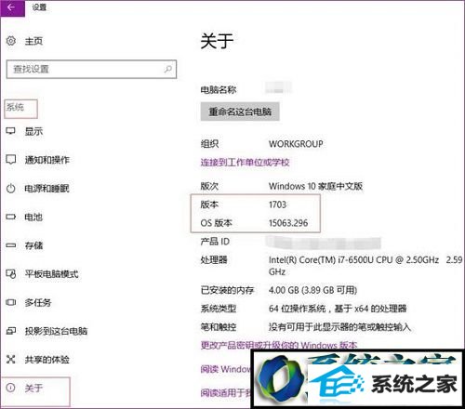The image size is (465, 409).
Task: Go back with the purple arrow button
Action: pyautogui.click(x=12, y=7)
